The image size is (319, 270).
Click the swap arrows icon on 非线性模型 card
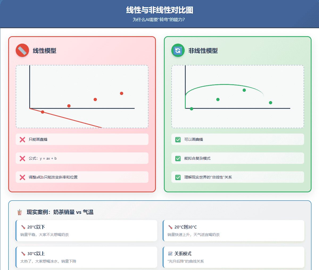pos(178,50)
